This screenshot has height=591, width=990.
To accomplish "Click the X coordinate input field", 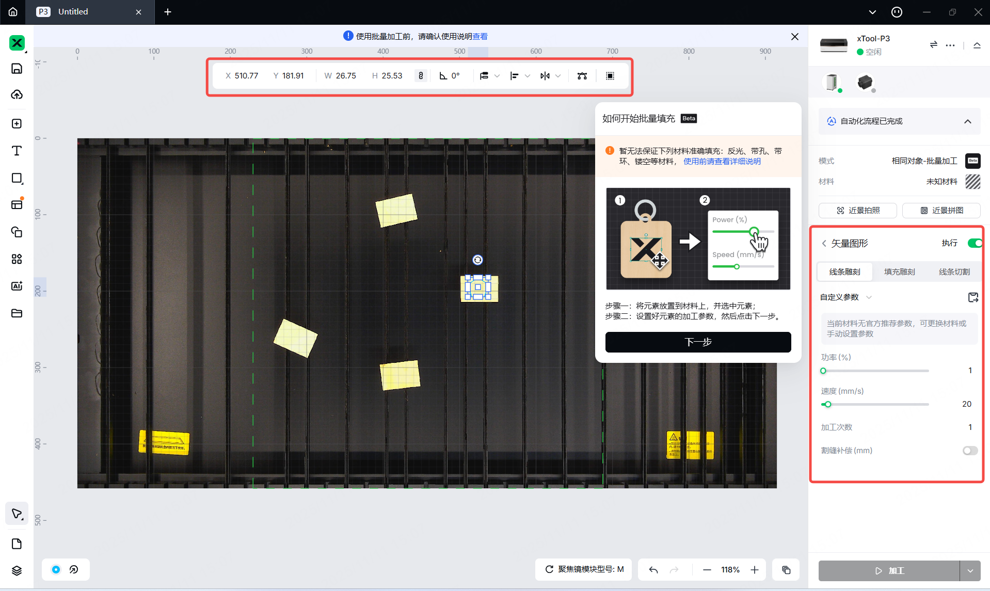I will 247,75.
